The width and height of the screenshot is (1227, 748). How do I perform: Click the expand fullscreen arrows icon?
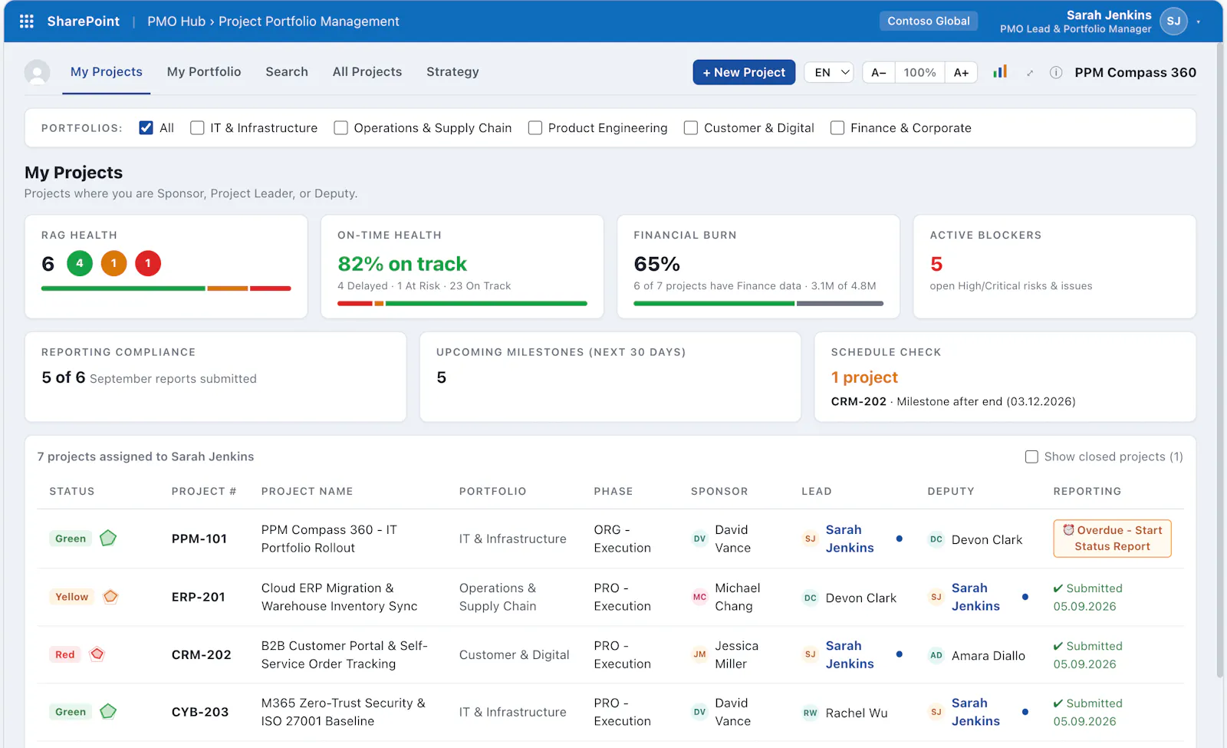click(1030, 73)
